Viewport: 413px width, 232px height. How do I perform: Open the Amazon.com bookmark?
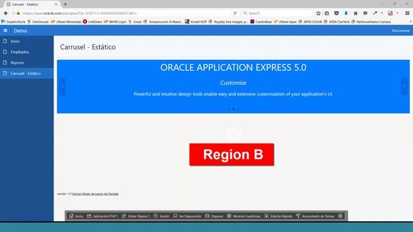163,22
